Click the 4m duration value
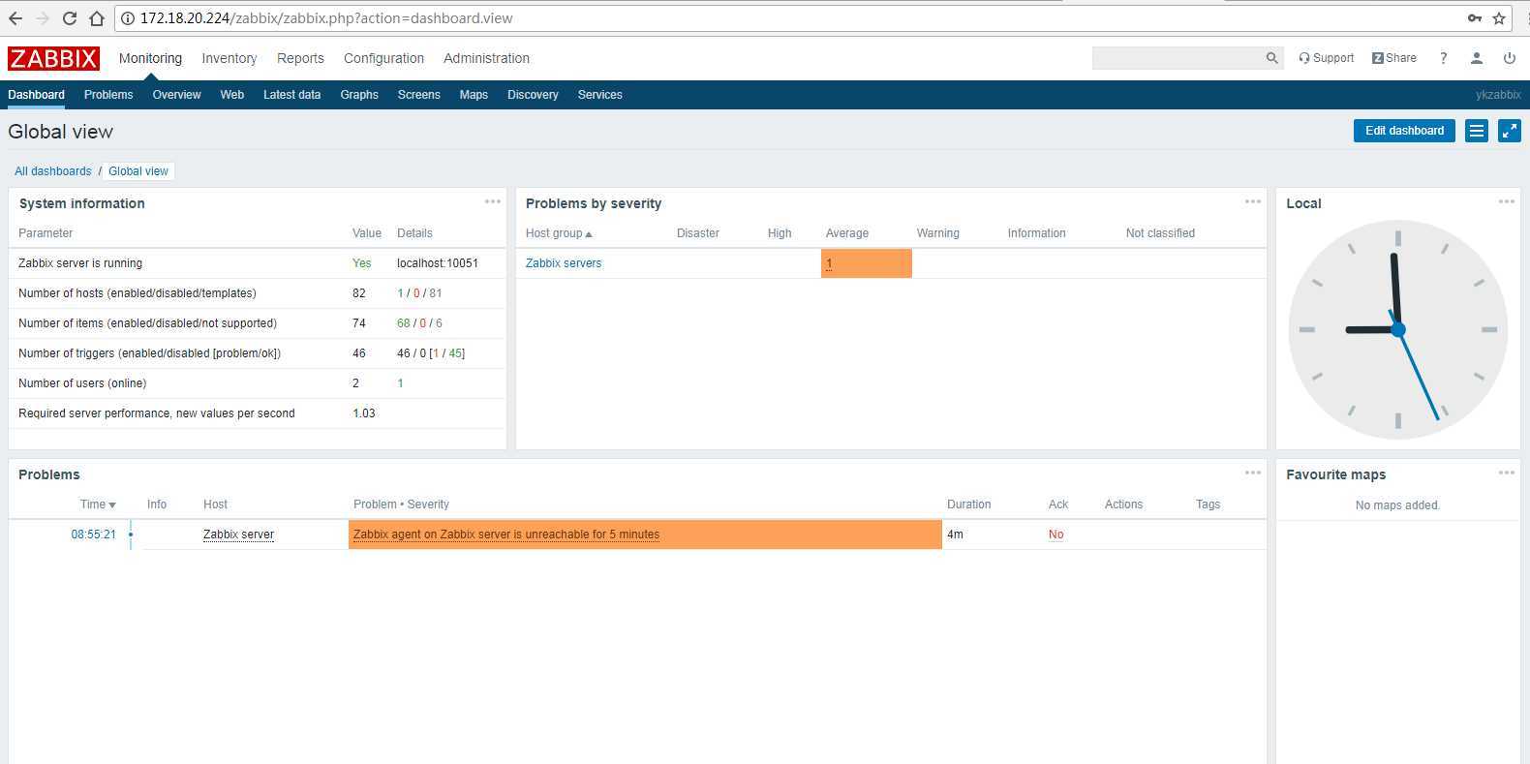Viewport: 1530px width, 764px height. click(x=955, y=535)
